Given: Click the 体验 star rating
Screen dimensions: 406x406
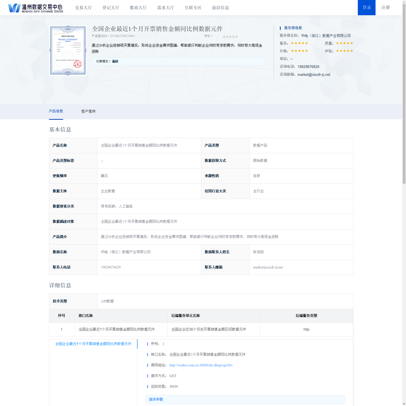Looking at the screenshot, I should pyautogui.click(x=344, y=51).
